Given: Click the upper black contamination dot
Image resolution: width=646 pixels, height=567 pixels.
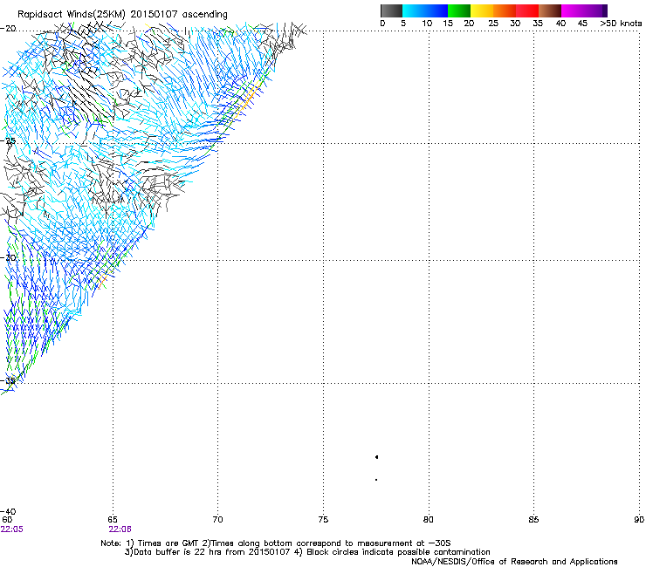Looking at the screenshot, I should click(x=376, y=457).
